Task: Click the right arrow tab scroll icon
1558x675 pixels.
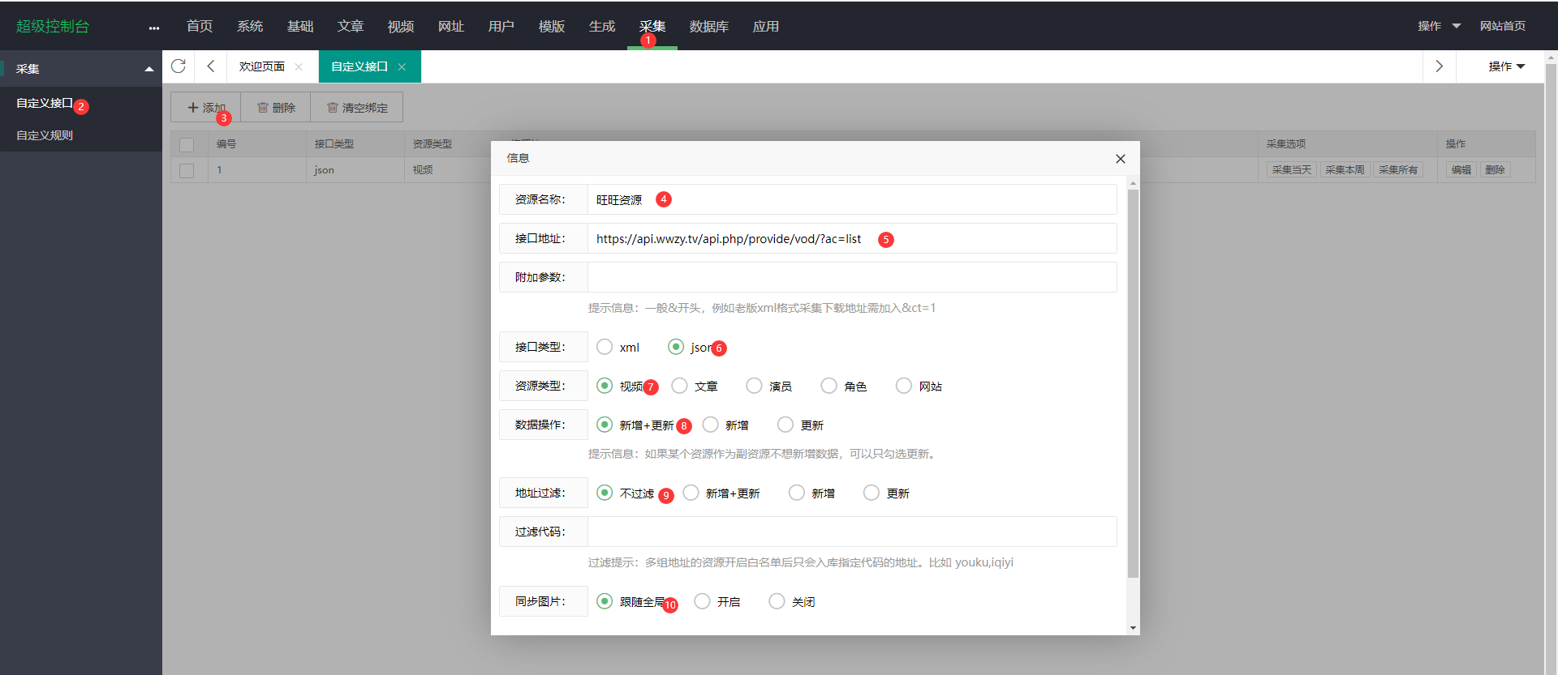Action: pos(1439,66)
